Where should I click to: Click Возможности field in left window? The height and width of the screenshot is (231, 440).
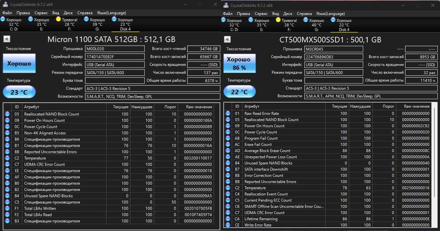tap(152, 96)
